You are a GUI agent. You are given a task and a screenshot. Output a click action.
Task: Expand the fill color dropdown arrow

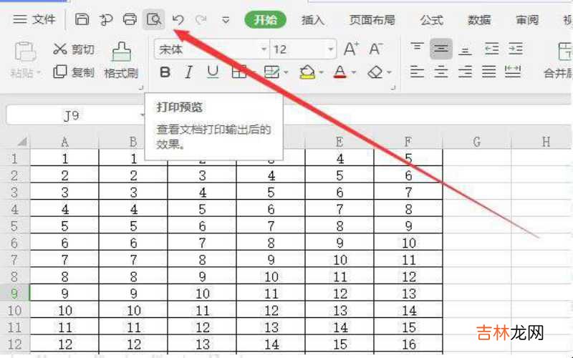coord(321,72)
